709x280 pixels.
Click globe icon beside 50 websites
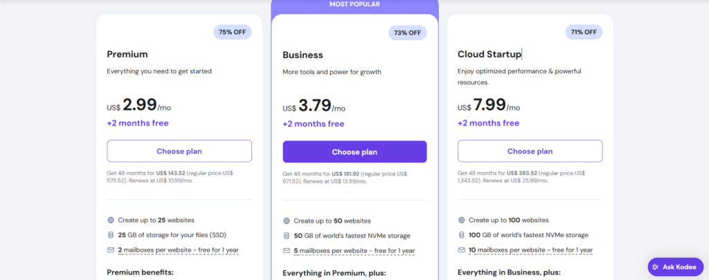tap(286, 221)
